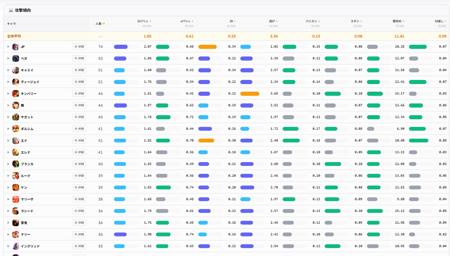The height and width of the screenshot is (256, 450).
Task: Click the キンバリー character portrait icon
Action: (x=15, y=94)
